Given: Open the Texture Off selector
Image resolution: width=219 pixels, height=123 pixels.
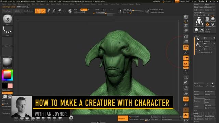Looking at the screenshot, I should [8, 52].
